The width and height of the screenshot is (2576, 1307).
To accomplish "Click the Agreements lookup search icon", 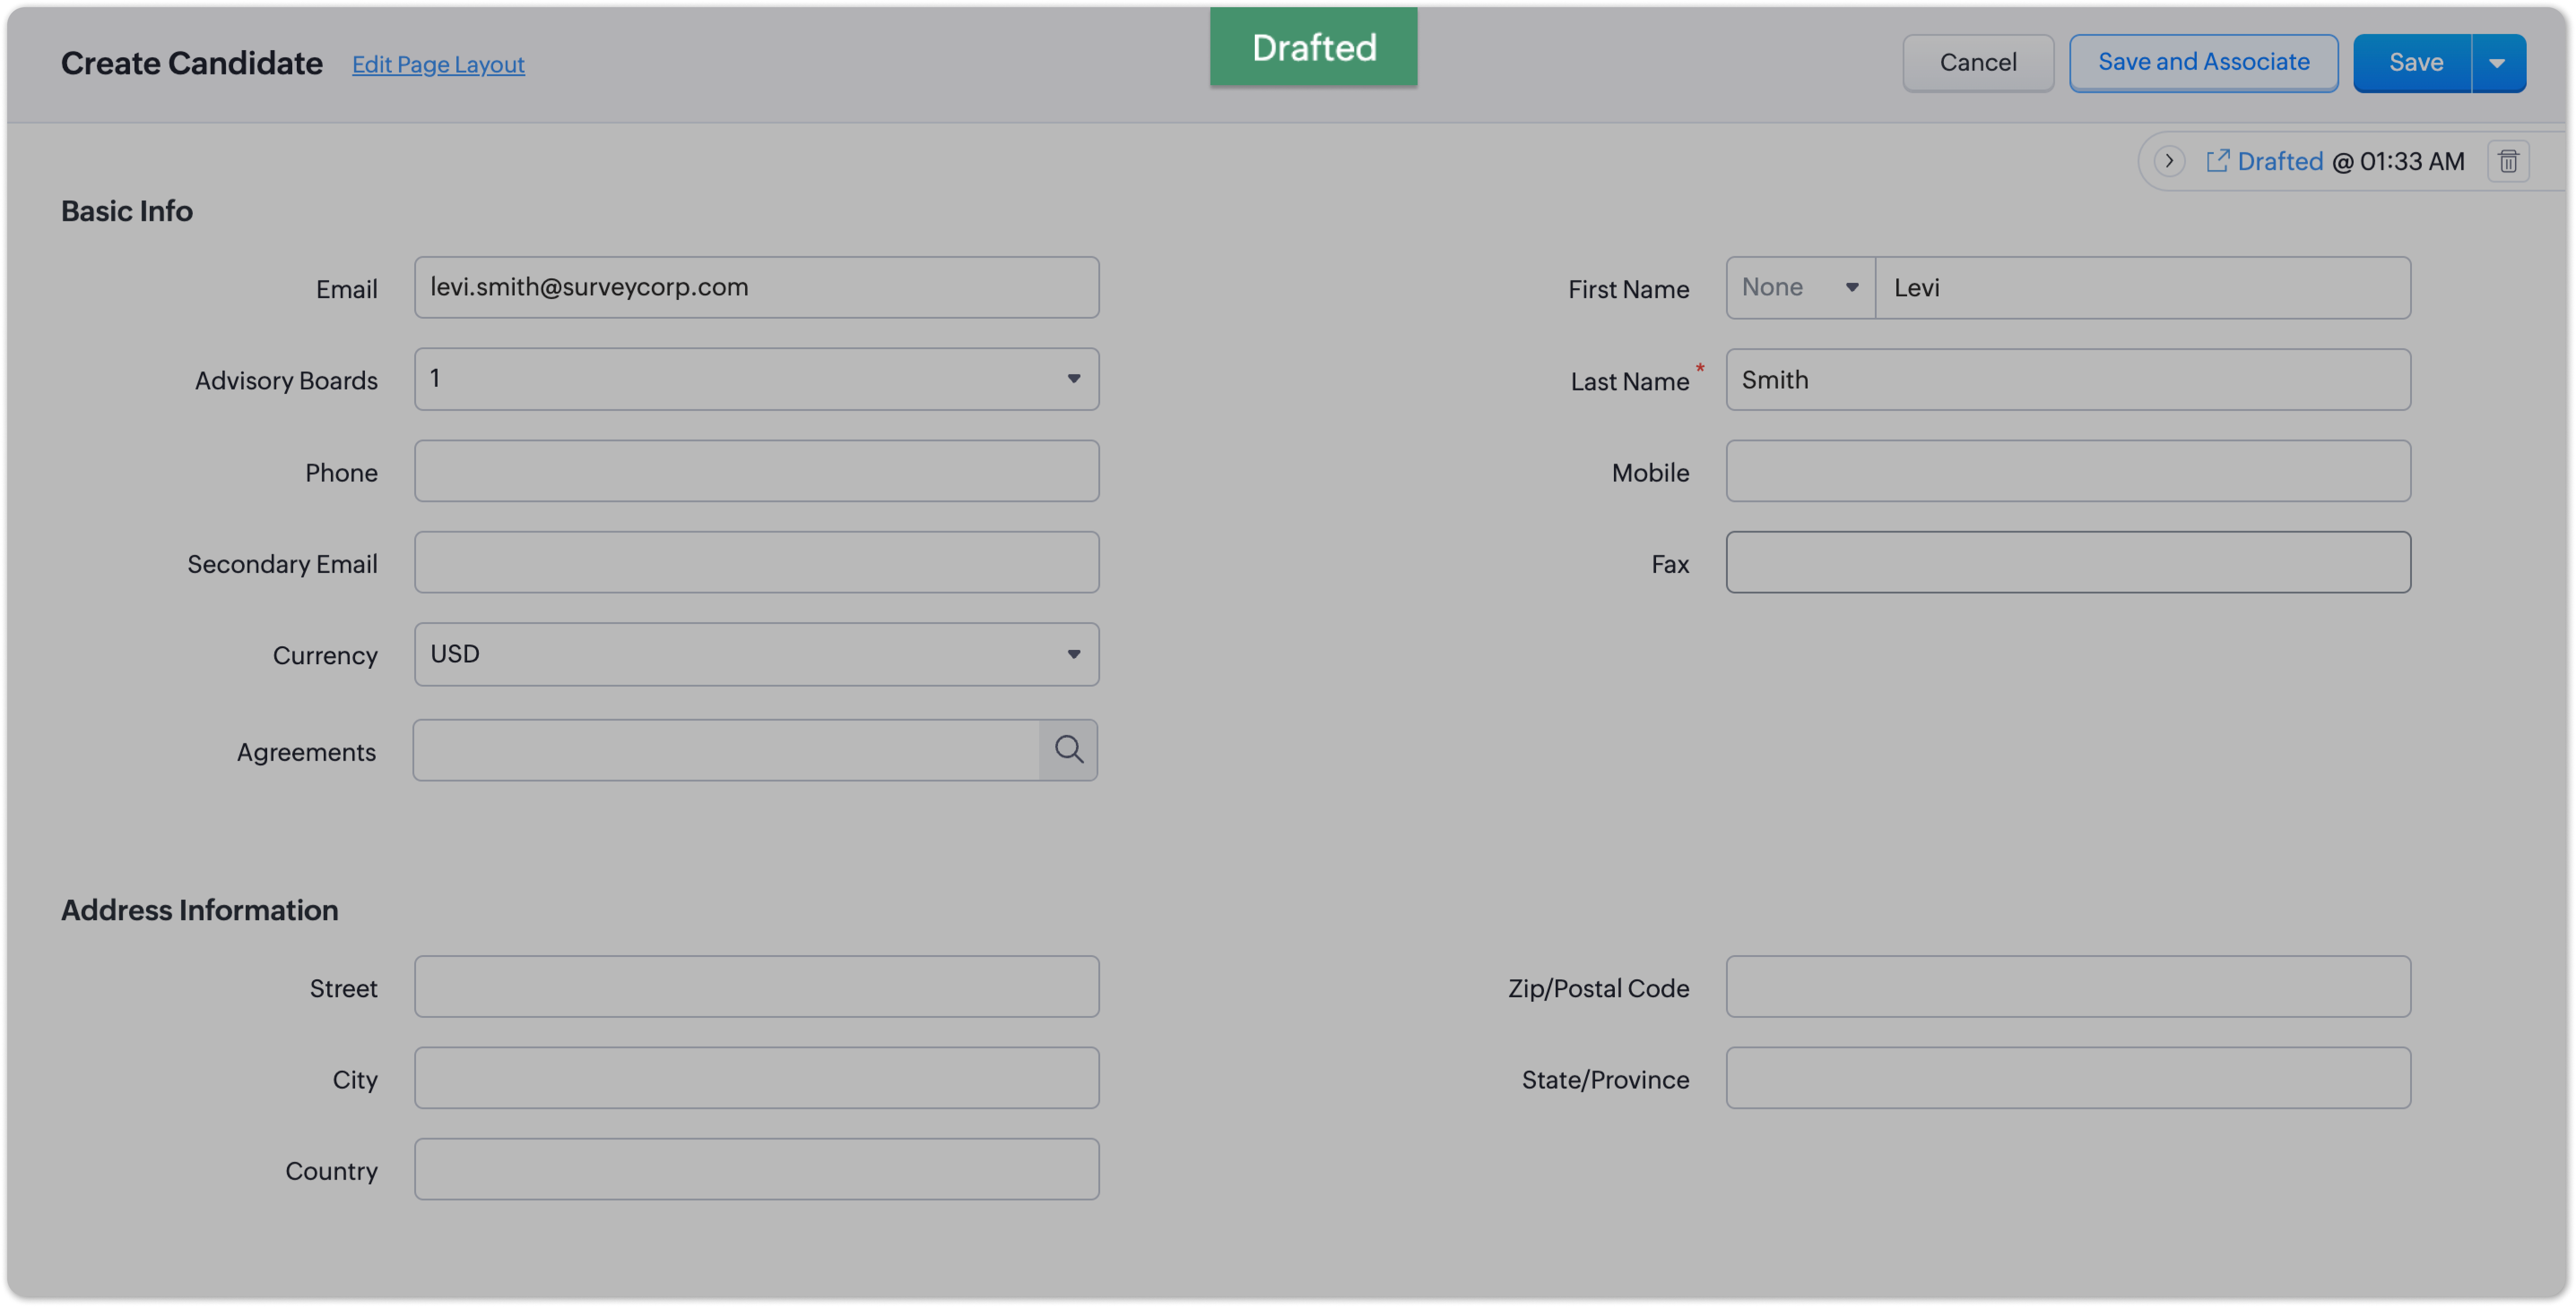I will point(1068,750).
